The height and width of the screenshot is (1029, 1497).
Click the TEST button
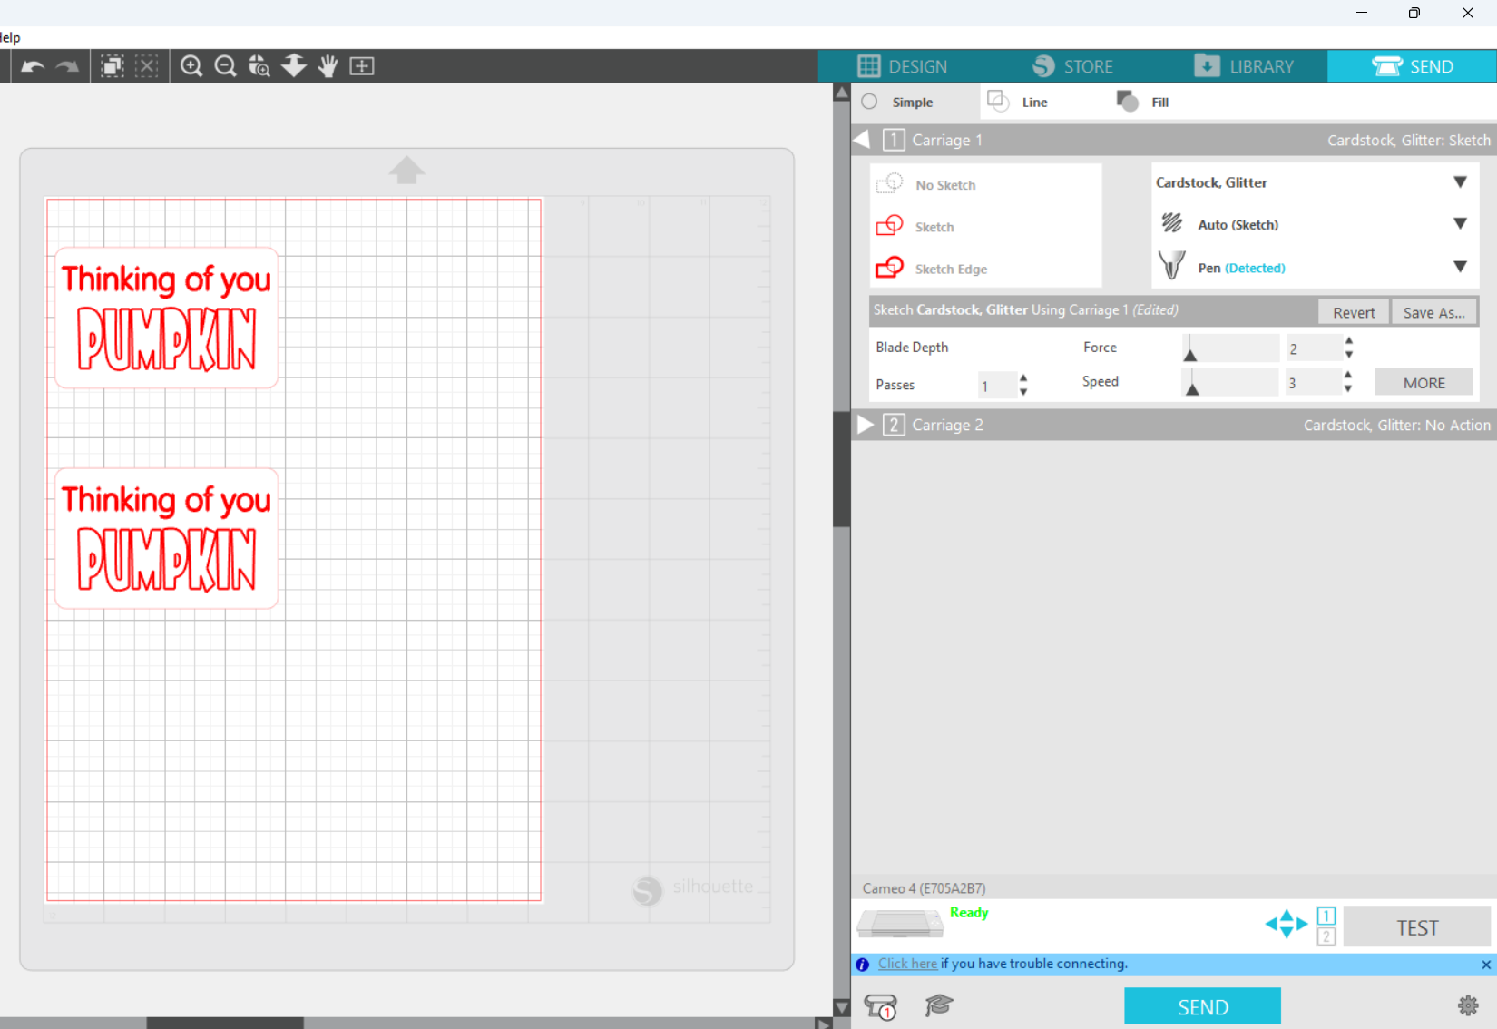coord(1417,927)
